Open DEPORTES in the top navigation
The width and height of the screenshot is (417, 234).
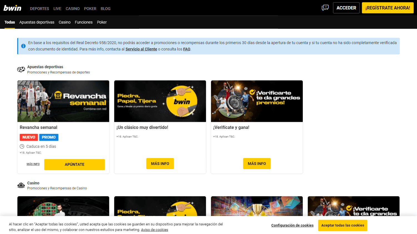coord(39,9)
